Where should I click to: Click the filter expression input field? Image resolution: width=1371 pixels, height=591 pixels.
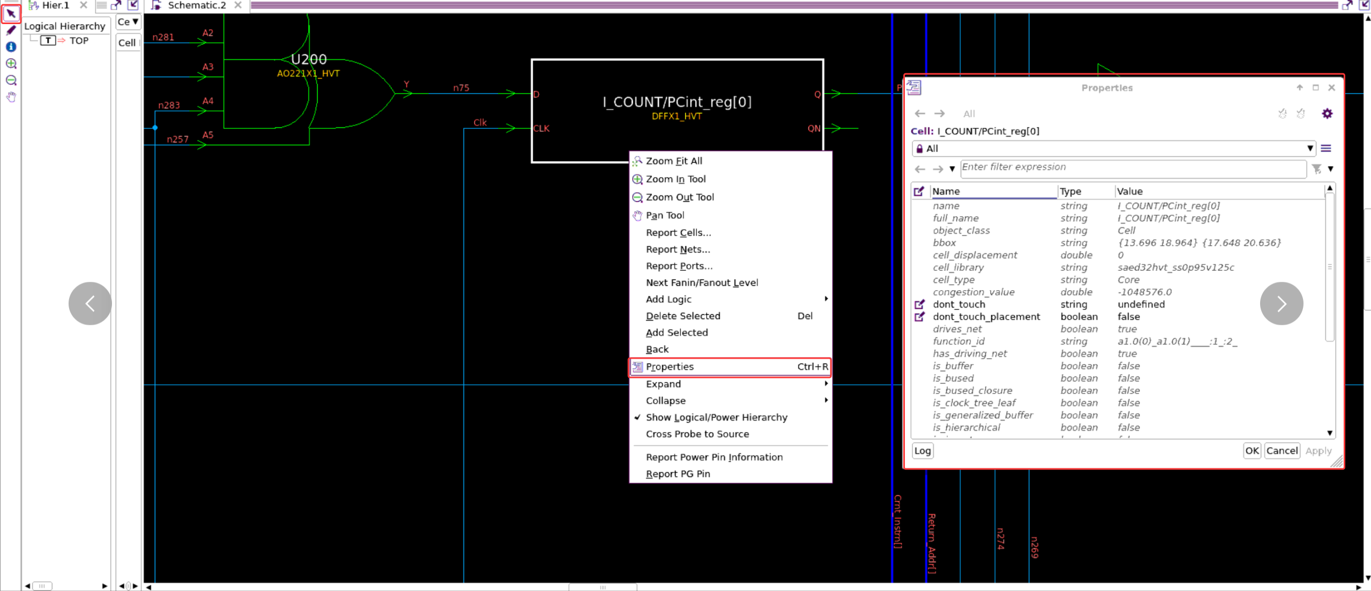[1132, 168]
